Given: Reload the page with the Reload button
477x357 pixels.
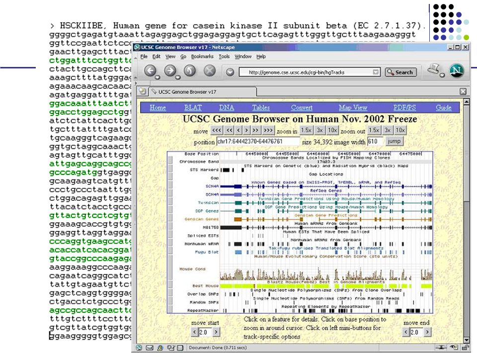Looking at the screenshot, I should coord(190,71).
